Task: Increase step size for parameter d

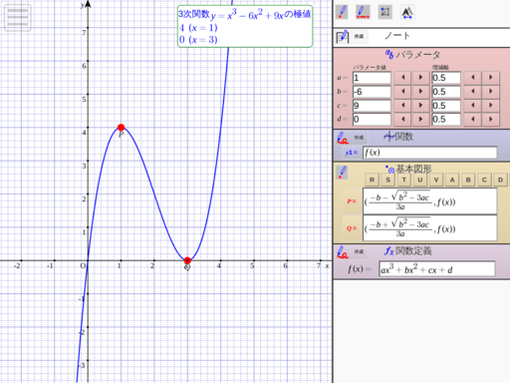Action: click(491, 119)
